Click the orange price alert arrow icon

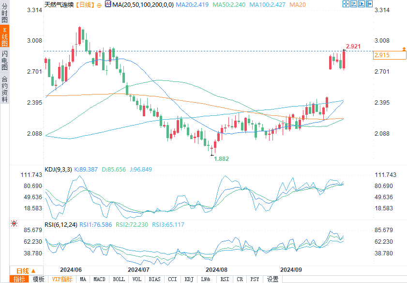(x=404, y=49)
